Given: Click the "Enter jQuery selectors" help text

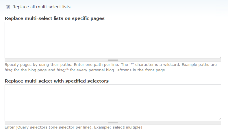Looking at the screenshot, I should (26, 127).
